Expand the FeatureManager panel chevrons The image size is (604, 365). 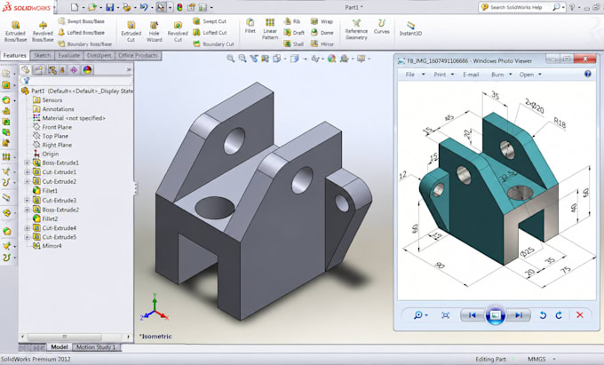point(129,69)
